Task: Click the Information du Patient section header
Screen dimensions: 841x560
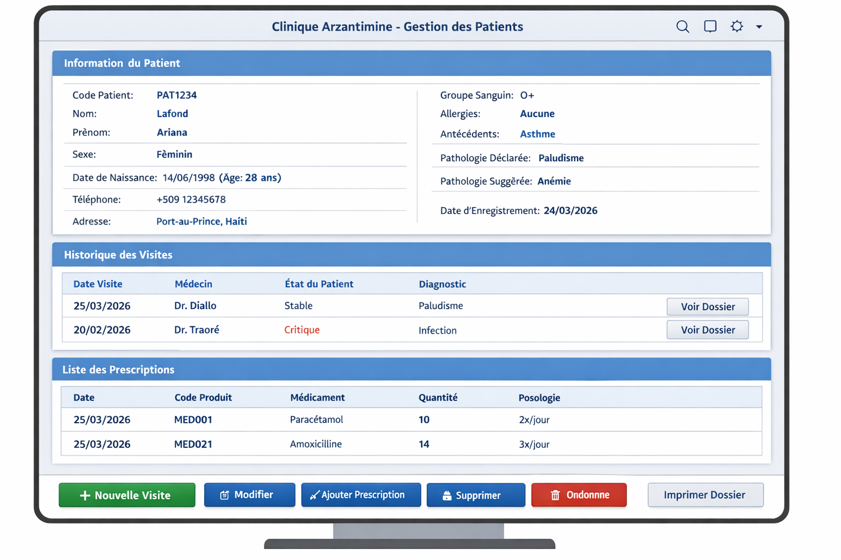Action: pos(412,63)
